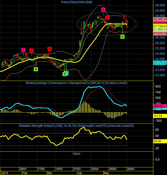
Task: Select the Mar month label
Action: 50,173
